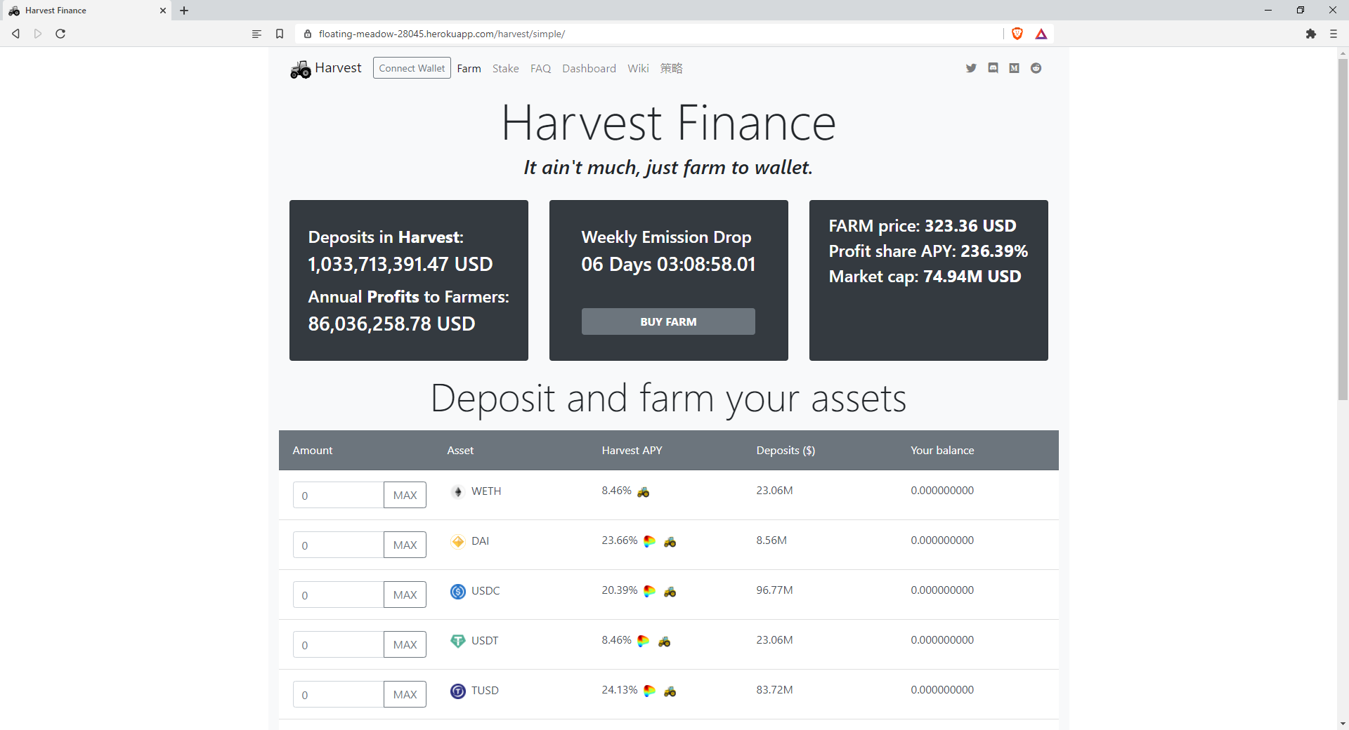The height and width of the screenshot is (730, 1349).
Task: Focus the DAI amount input field
Action: coord(339,545)
